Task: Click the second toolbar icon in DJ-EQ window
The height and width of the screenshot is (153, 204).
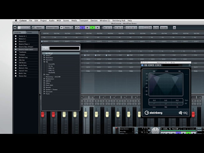Action: tap(145, 65)
